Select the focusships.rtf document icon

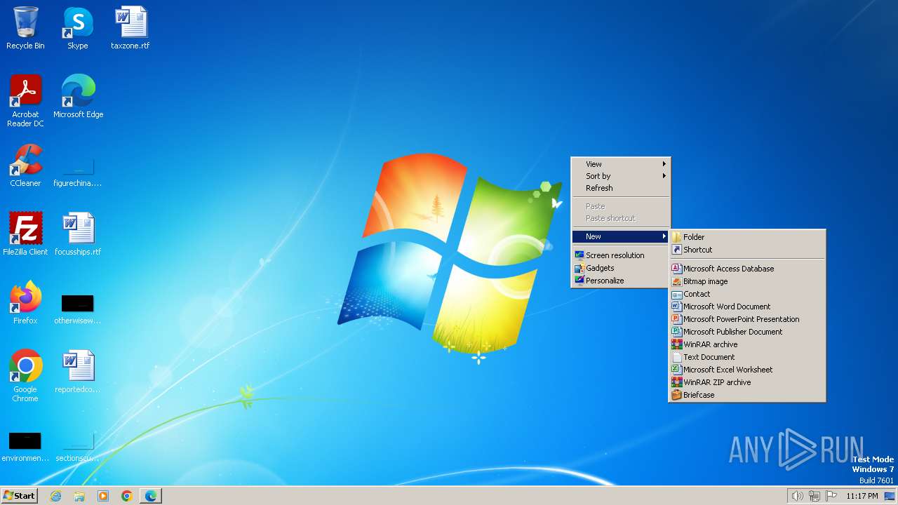click(x=78, y=234)
